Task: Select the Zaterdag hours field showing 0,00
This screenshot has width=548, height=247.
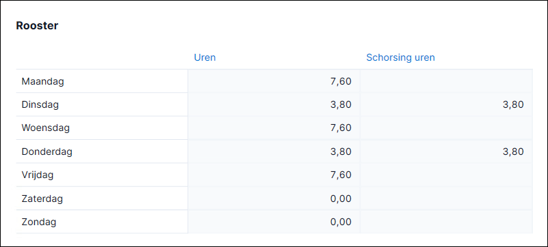Action: coord(274,199)
